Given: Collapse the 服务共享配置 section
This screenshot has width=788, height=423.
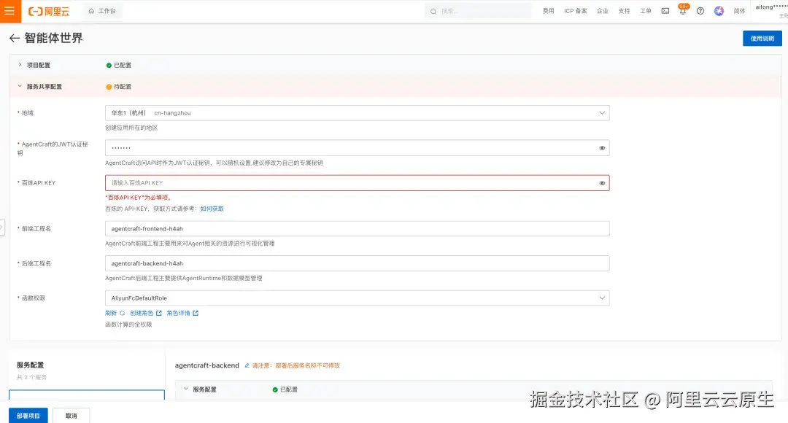Looking at the screenshot, I should 20,86.
